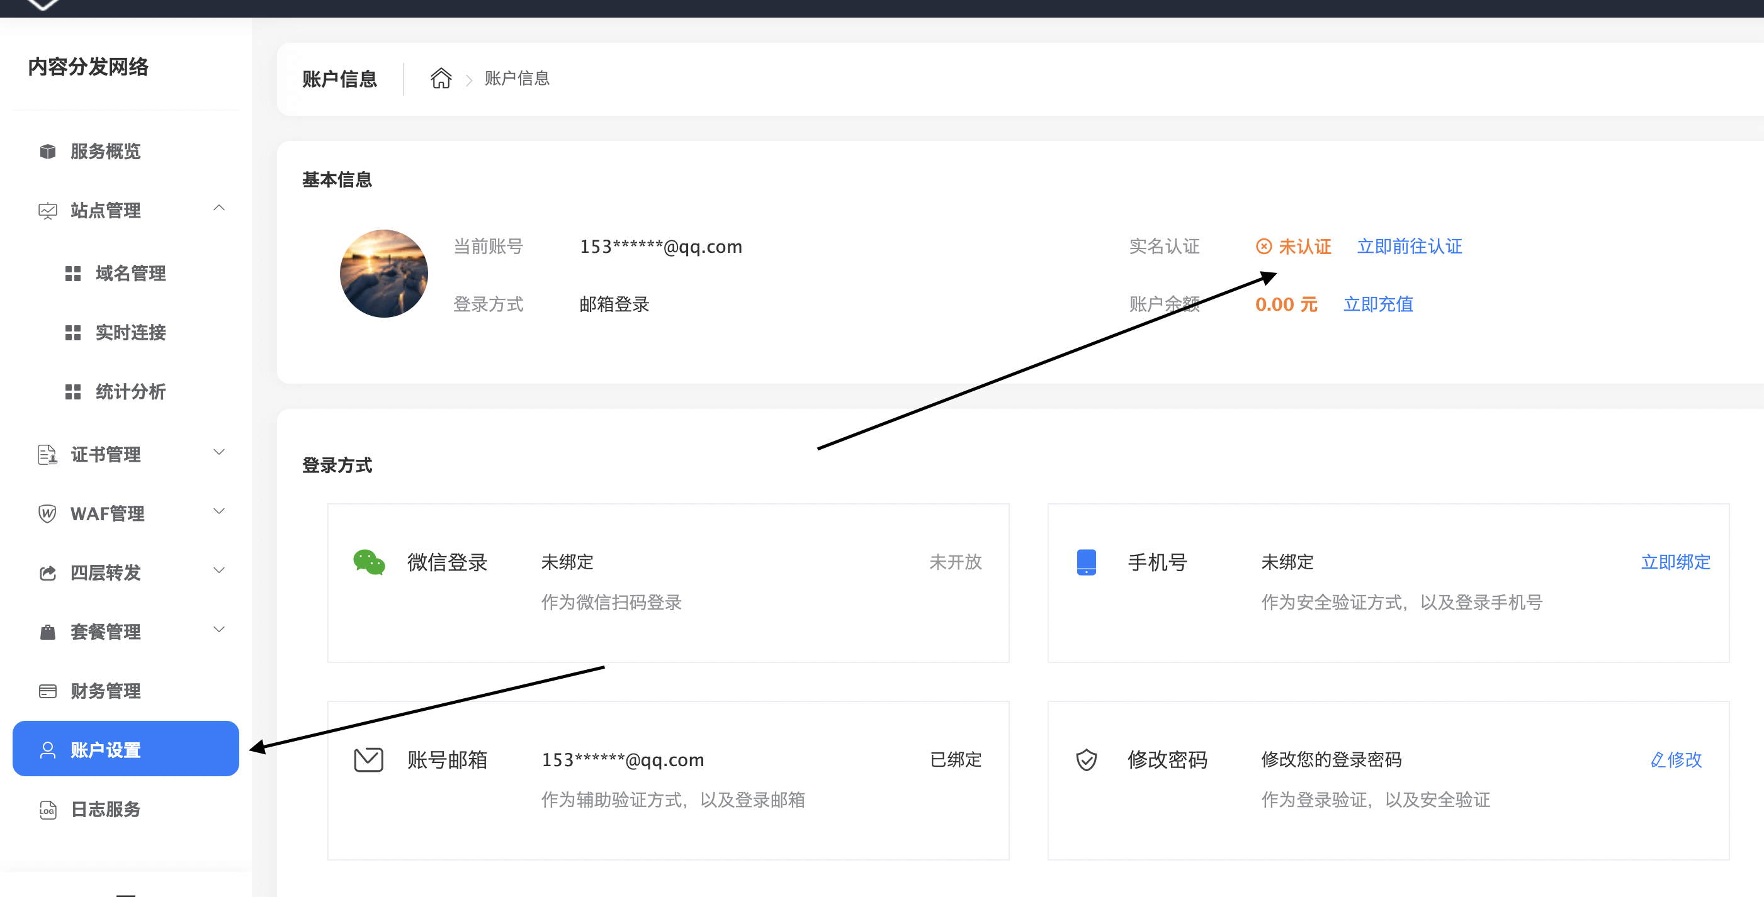Collapse the 站点管理 menu chevron

(x=219, y=208)
